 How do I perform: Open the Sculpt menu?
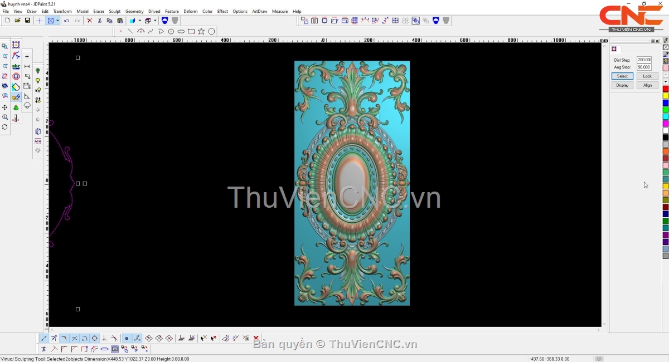(x=114, y=11)
